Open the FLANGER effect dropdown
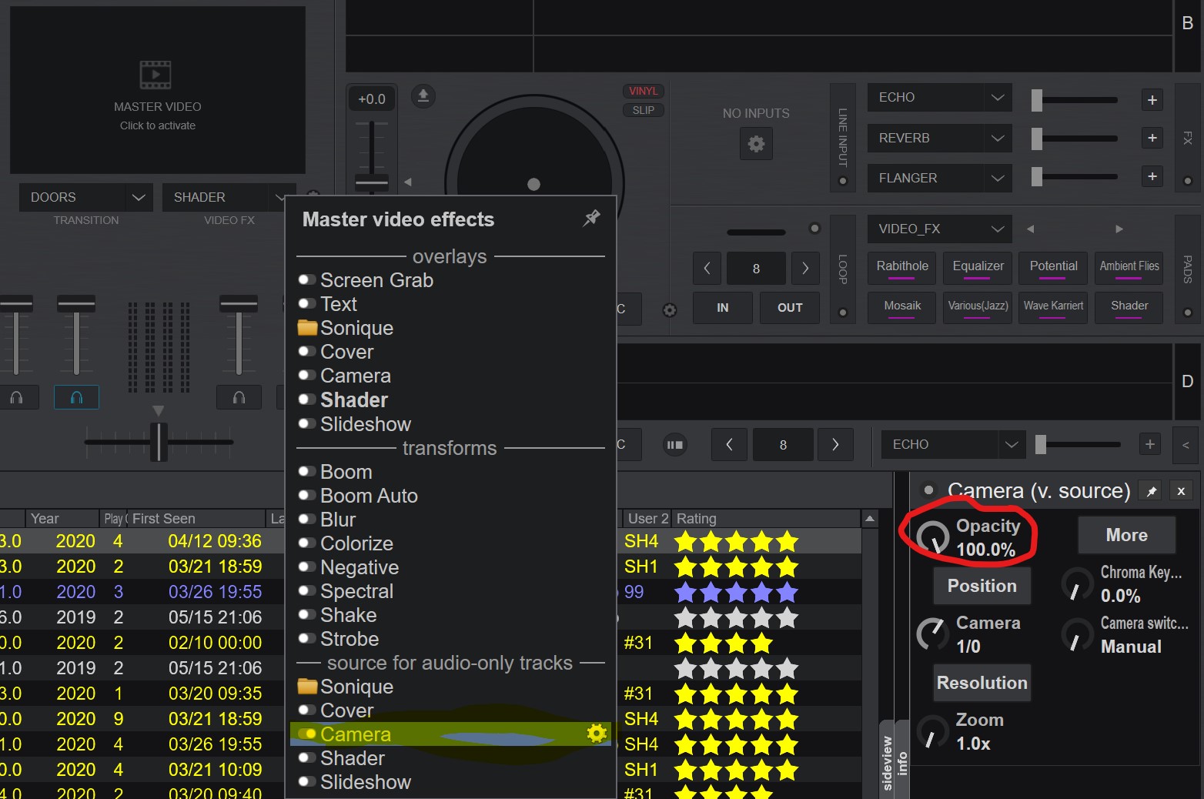The image size is (1204, 799). coord(938,178)
